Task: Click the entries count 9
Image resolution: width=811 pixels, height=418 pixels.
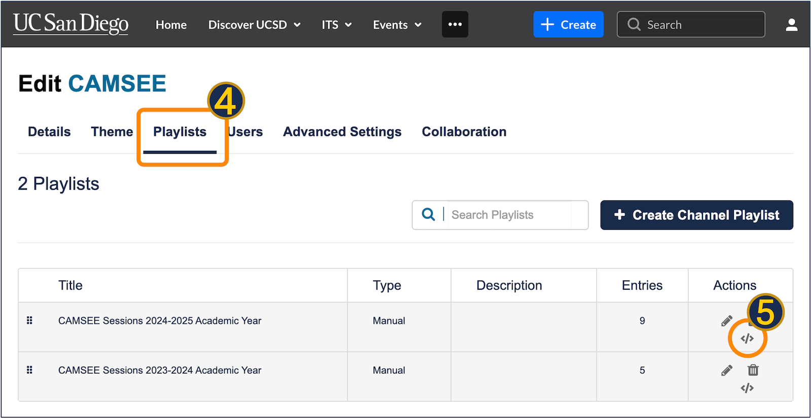Action: 642,321
